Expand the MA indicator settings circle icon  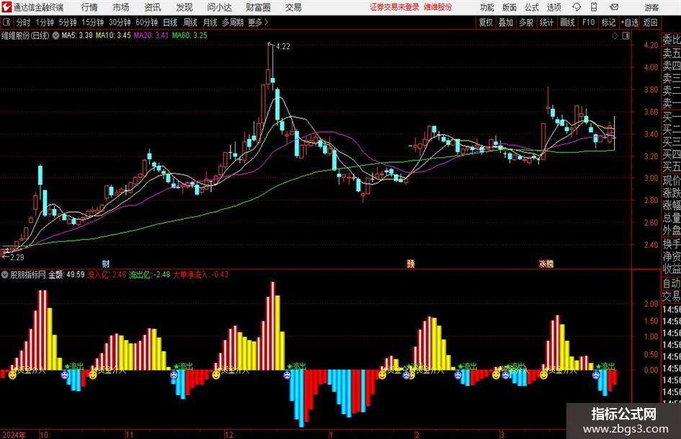tap(55, 35)
